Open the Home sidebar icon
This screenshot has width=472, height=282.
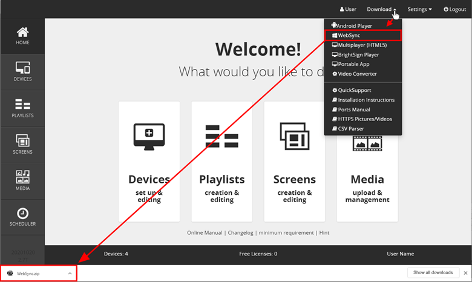click(22, 36)
